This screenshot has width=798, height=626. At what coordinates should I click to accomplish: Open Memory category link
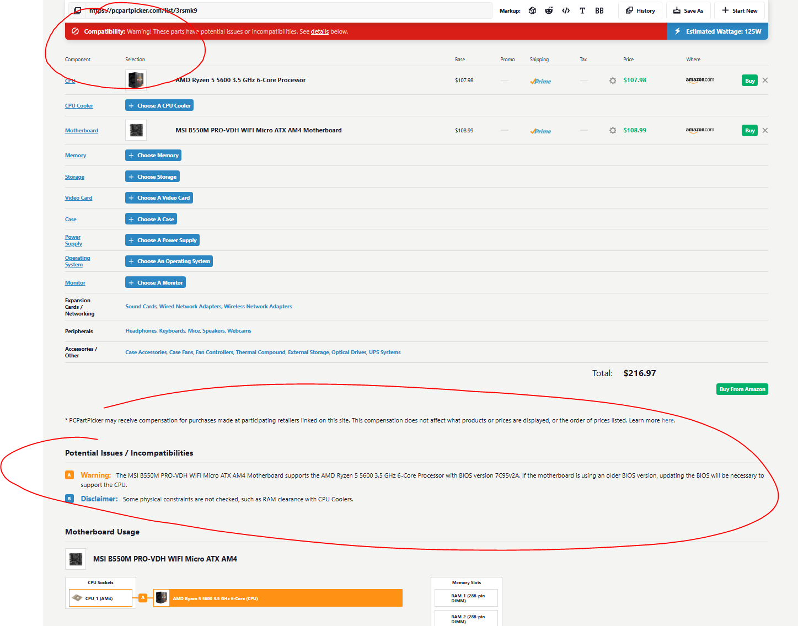(76, 156)
